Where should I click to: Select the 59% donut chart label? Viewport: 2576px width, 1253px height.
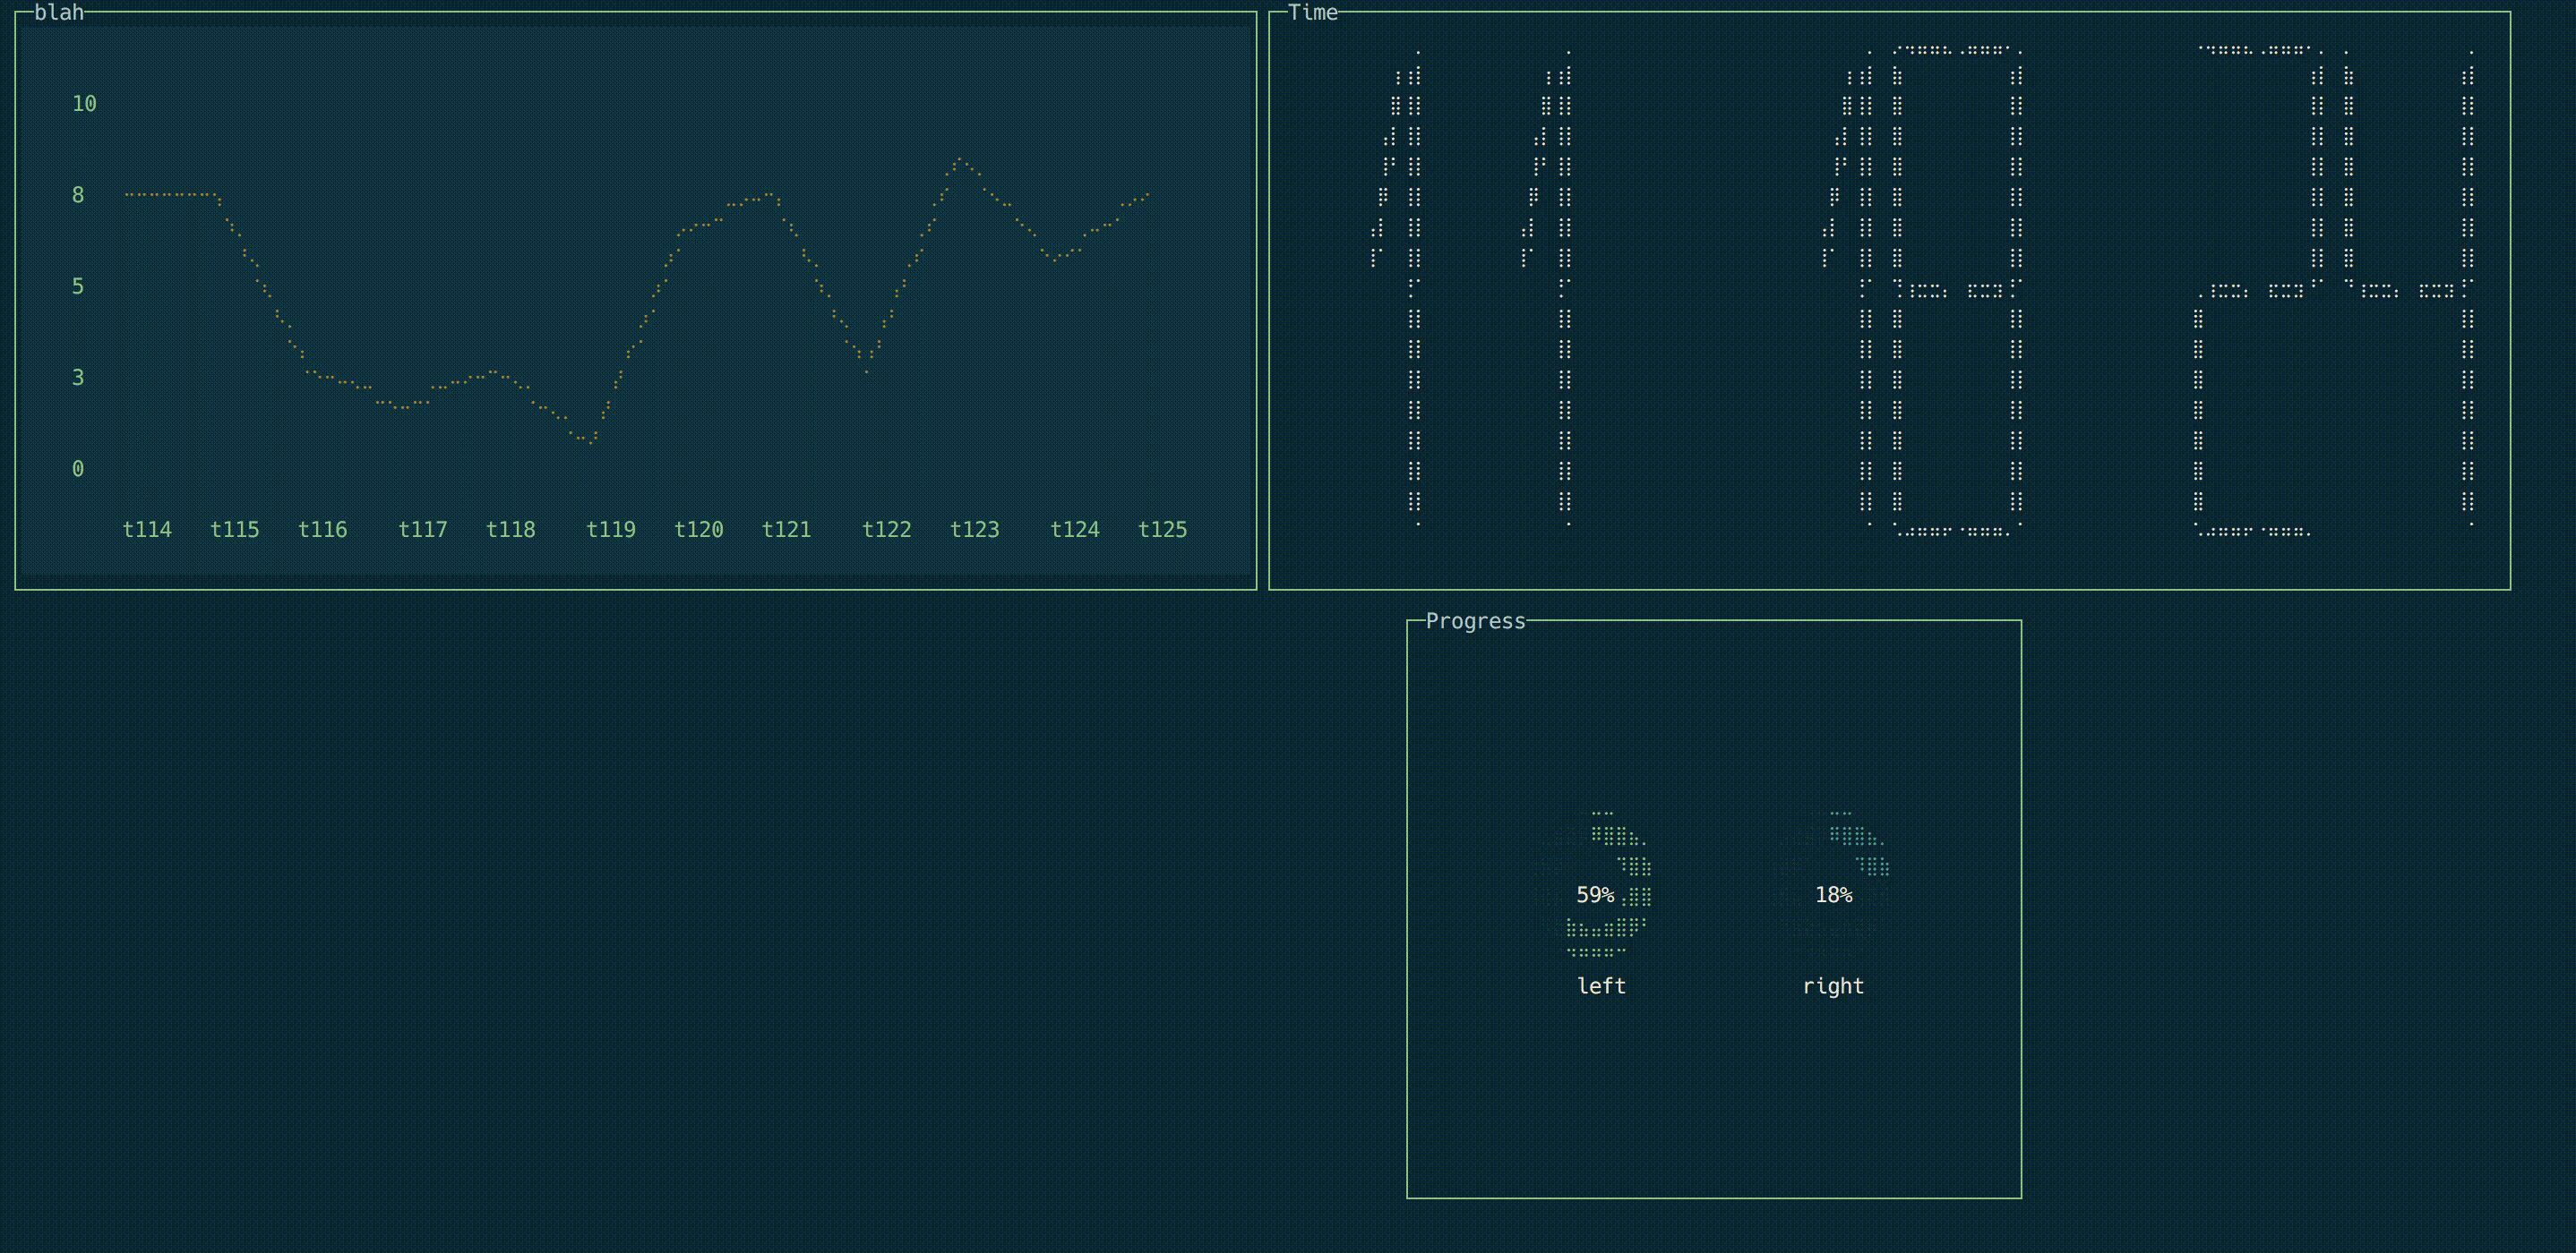coord(1595,895)
